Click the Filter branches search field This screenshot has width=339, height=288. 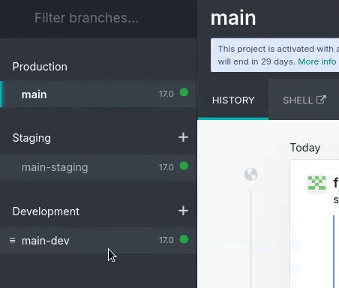click(x=98, y=18)
